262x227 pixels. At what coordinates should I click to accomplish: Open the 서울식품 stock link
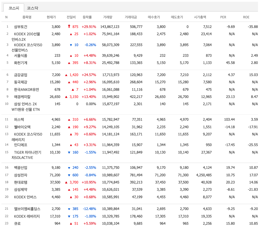[x=20, y=56]
